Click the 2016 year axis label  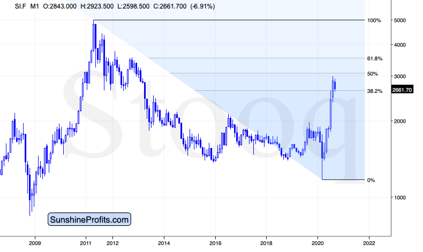tap(215, 243)
